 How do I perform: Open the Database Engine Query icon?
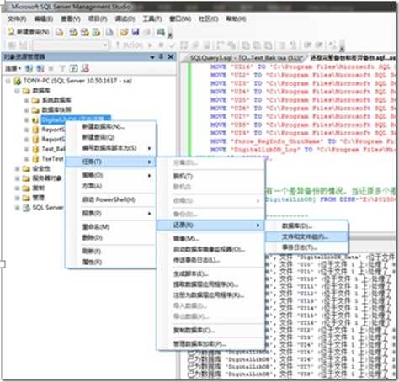[x=60, y=32]
